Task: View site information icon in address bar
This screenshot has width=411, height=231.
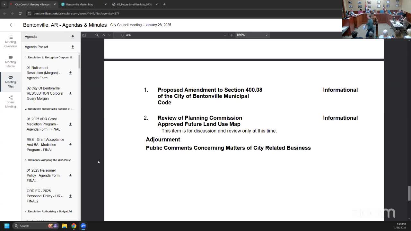Action: coord(29,13)
